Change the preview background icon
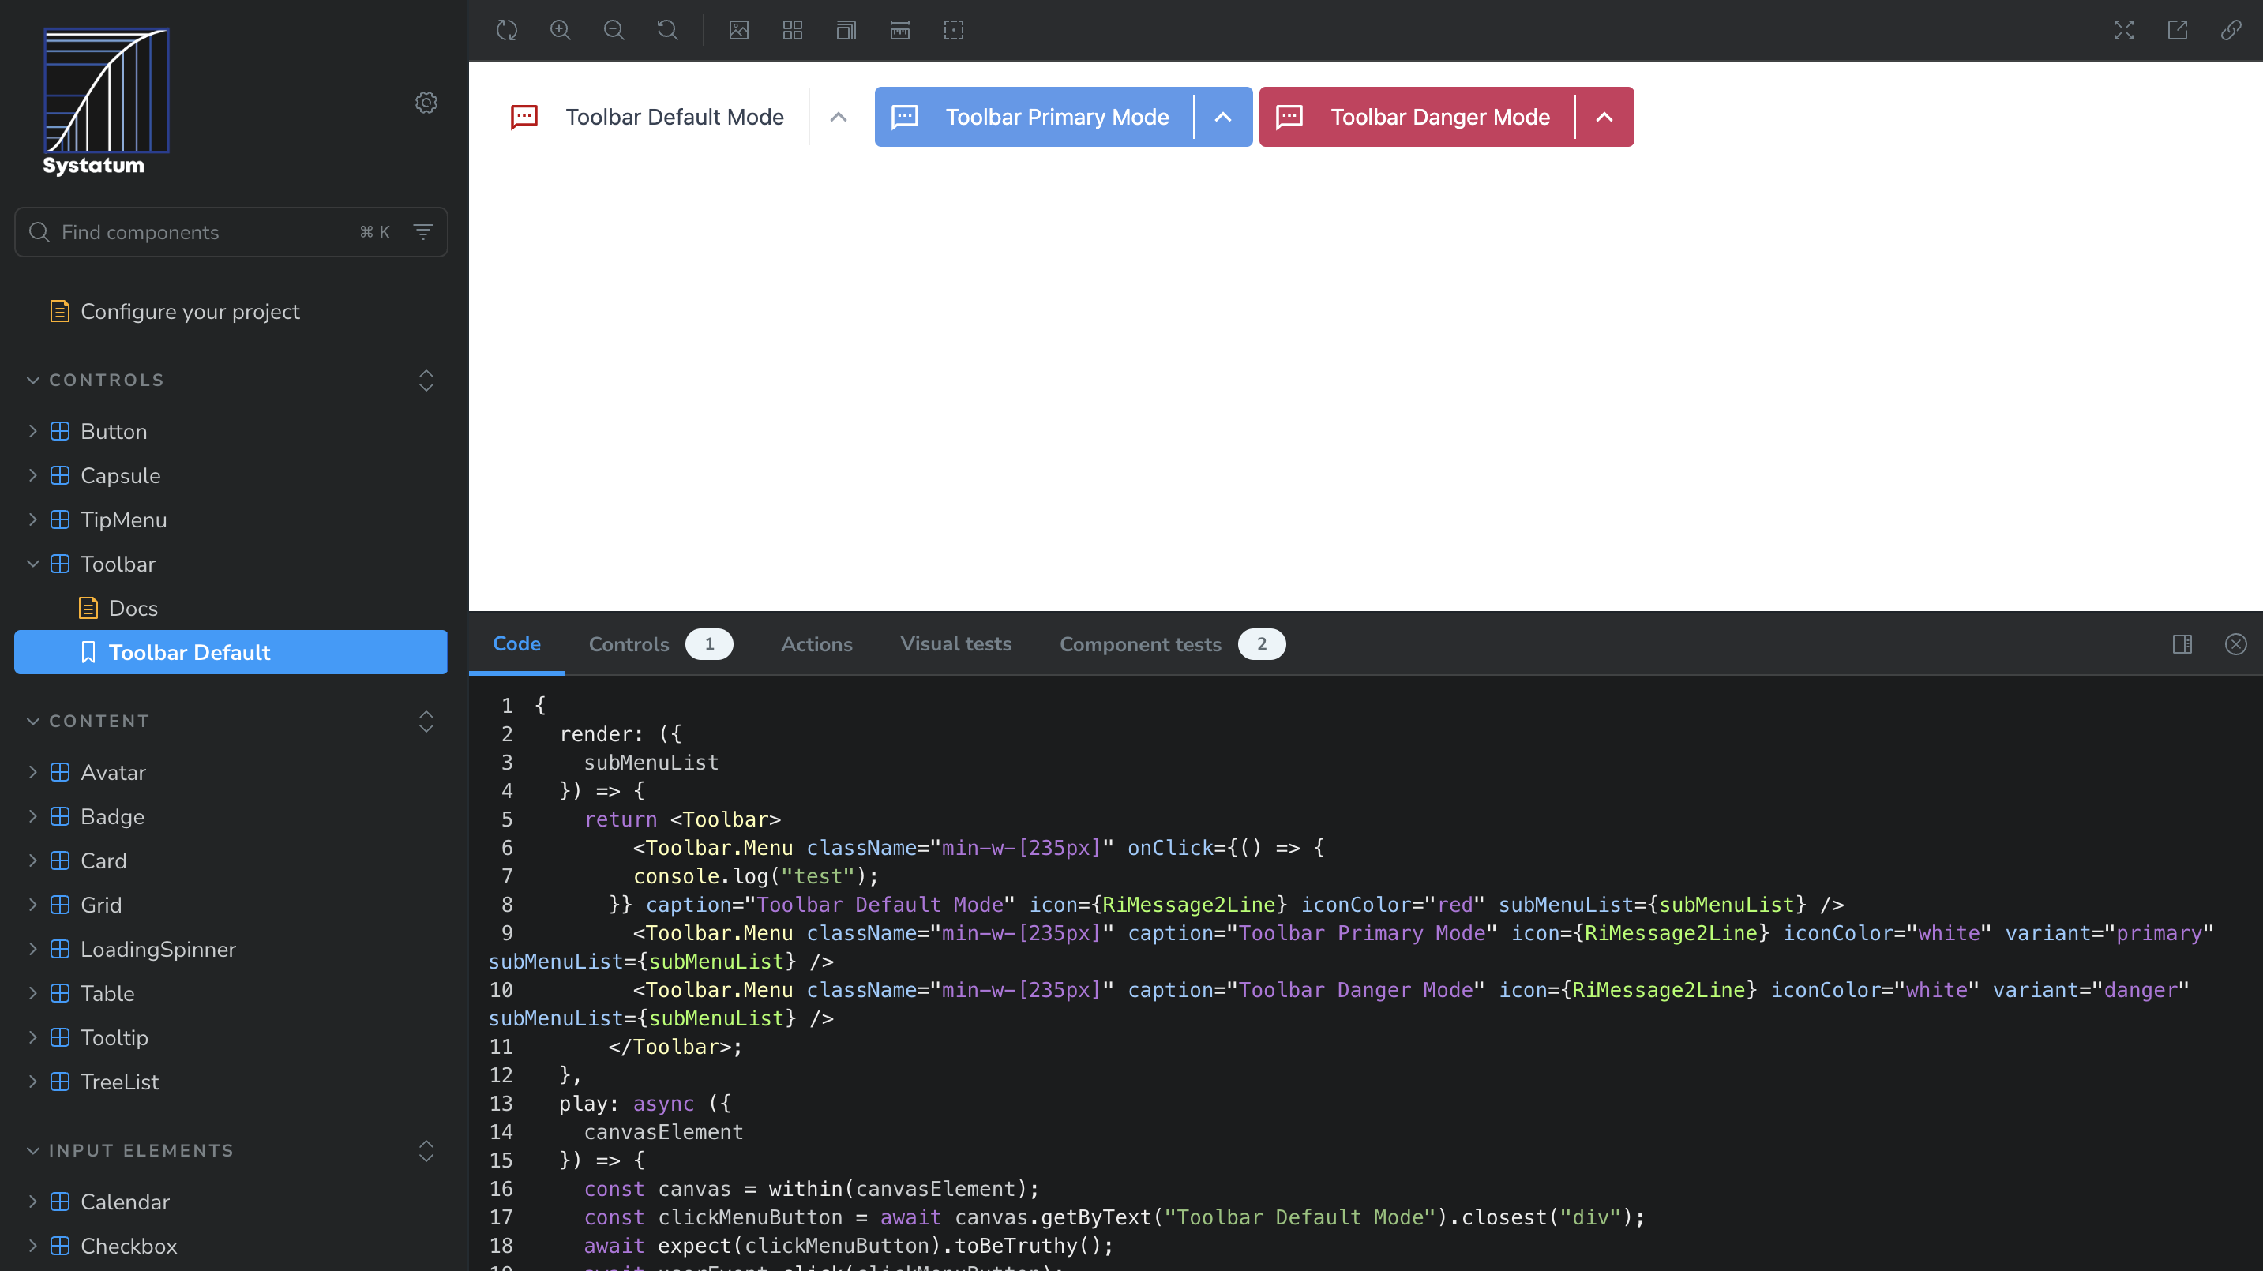Viewport: 2263px width, 1271px height. click(x=739, y=31)
